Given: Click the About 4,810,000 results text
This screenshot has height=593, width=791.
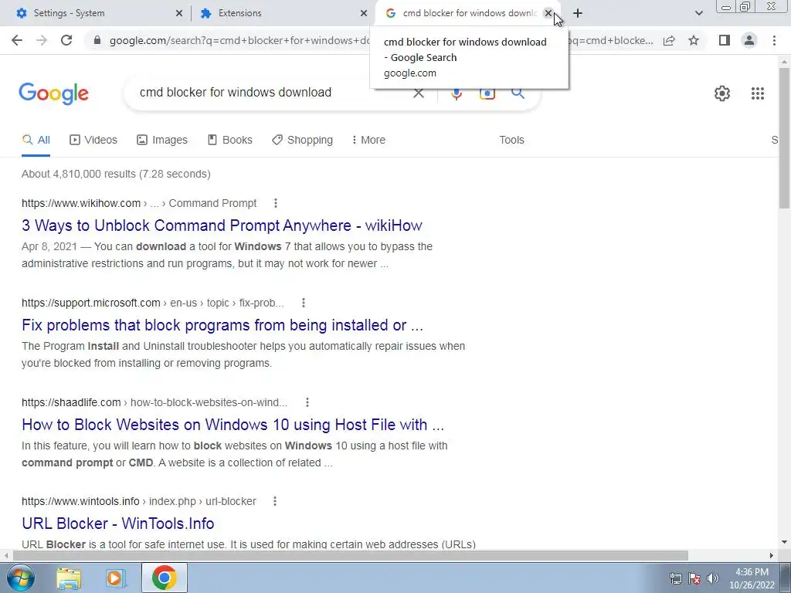Looking at the screenshot, I should point(116,174).
